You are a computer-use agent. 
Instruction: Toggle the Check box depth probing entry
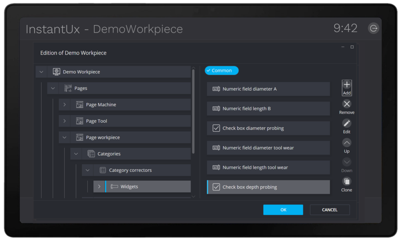coord(268,187)
